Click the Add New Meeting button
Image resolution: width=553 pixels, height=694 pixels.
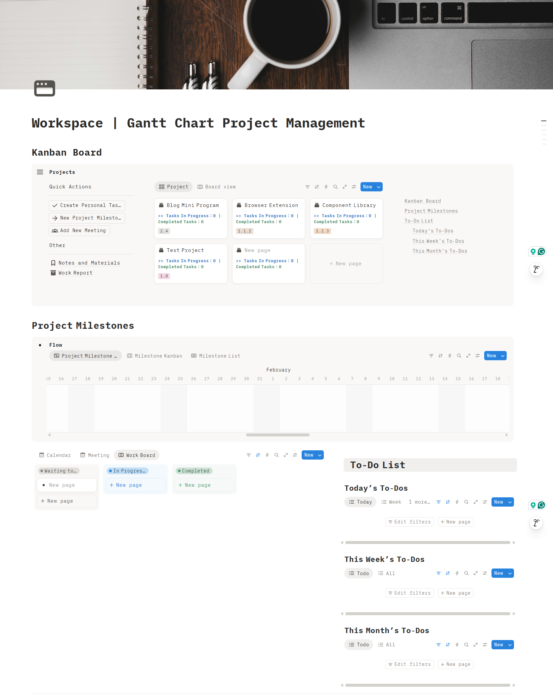pos(79,230)
